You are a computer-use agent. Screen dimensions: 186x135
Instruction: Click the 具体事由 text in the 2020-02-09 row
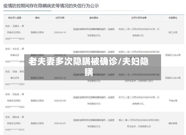click(94, 101)
